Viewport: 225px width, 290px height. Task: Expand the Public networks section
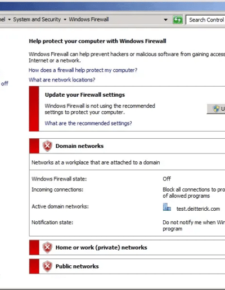[x=127, y=266]
